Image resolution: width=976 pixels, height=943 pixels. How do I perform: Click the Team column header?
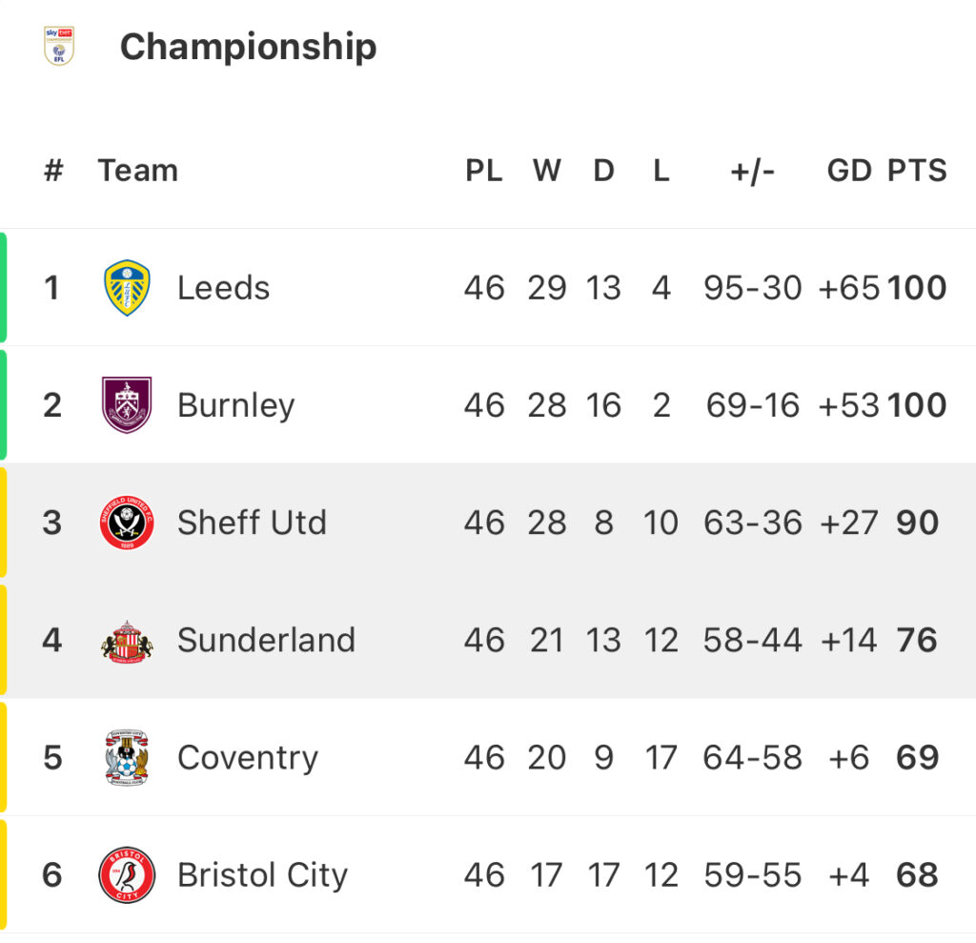coord(138,171)
